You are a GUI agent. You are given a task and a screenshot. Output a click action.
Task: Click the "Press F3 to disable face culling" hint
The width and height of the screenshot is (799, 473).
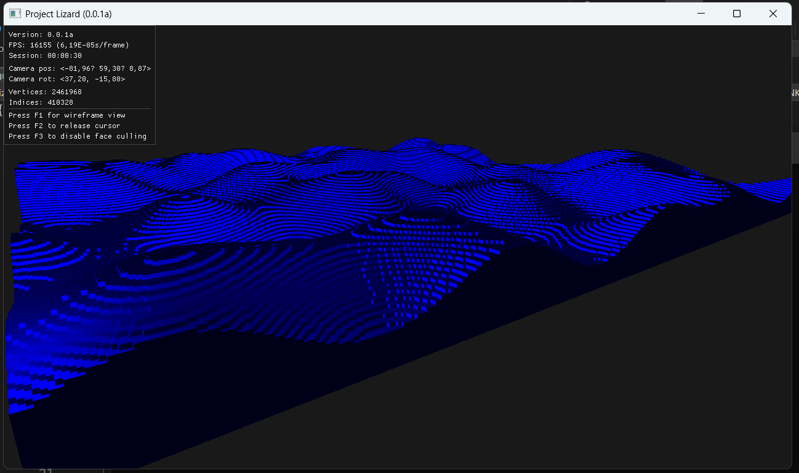coord(77,136)
